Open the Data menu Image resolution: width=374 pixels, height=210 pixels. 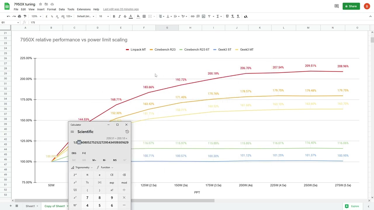tap(62, 9)
